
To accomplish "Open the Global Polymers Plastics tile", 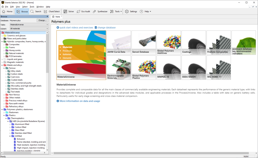I will pyautogui.click(x=144, y=68).
